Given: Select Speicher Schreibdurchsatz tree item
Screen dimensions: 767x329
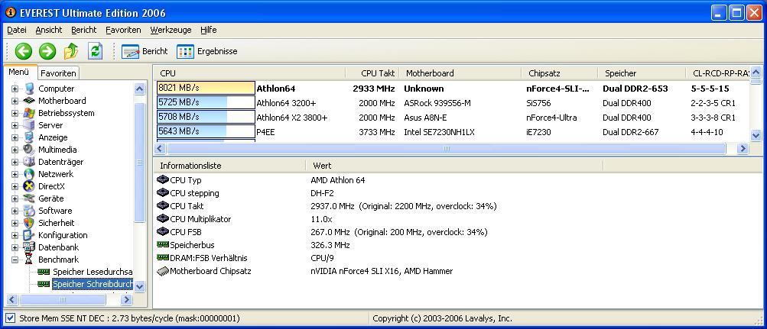Looking at the screenshot, I should point(93,284).
